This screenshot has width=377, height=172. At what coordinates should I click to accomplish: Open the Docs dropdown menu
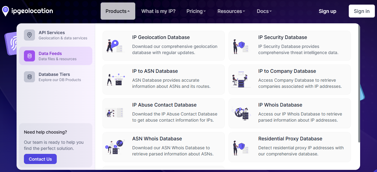click(264, 11)
